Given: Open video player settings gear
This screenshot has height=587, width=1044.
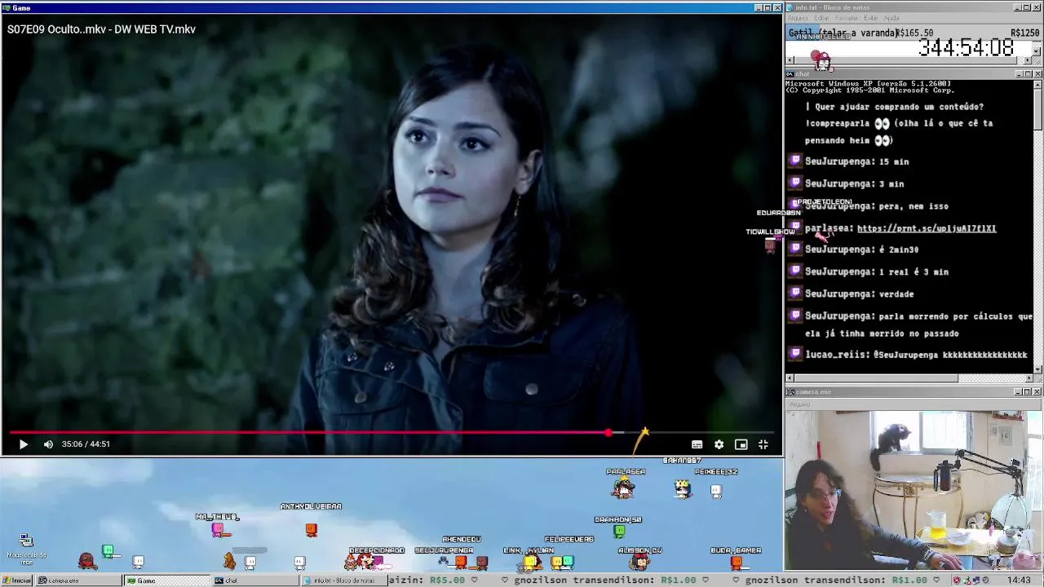Looking at the screenshot, I should [x=719, y=444].
